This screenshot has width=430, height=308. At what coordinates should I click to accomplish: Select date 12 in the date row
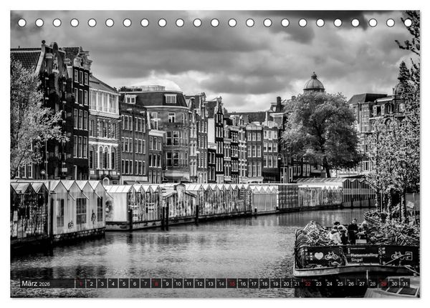click(200, 284)
